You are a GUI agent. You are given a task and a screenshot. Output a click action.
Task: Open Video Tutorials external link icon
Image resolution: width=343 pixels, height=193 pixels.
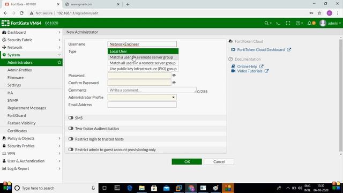pos(266,71)
